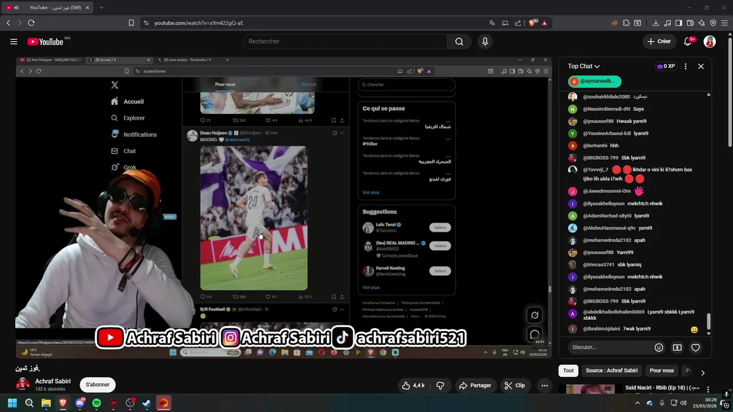Open OBS Studio from the taskbar
This screenshot has width=733, height=412.
[130, 403]
